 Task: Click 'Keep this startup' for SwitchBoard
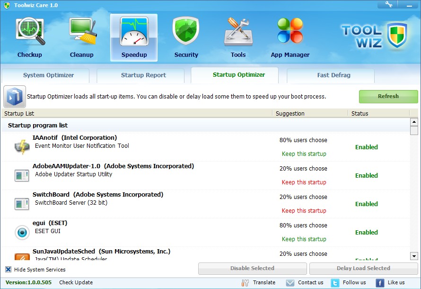click(304, 211)
